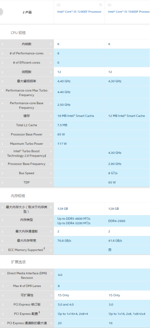Click the right chevron beside # of Efficient-cores
The height and width of the screenshot is (328, 150).
[x=51, y=63]
